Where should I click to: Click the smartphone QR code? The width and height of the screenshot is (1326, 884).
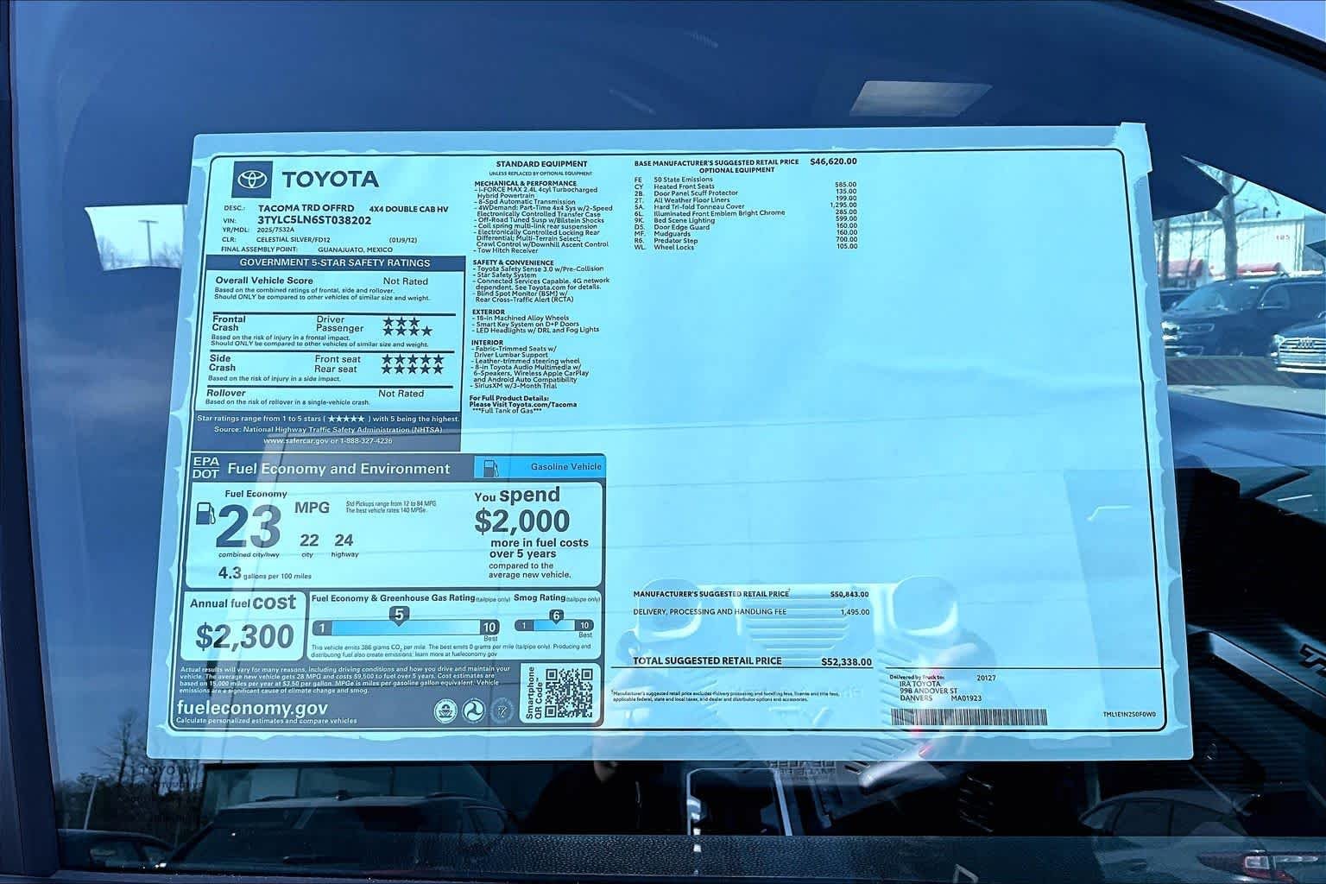tap(568, 692)
